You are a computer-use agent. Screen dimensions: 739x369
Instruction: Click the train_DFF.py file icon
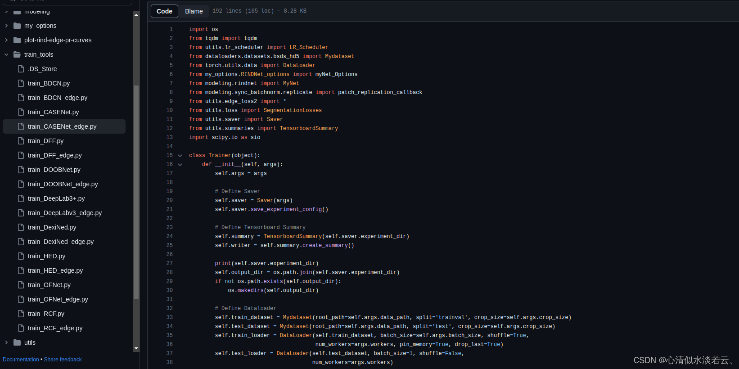pos(21,141)
